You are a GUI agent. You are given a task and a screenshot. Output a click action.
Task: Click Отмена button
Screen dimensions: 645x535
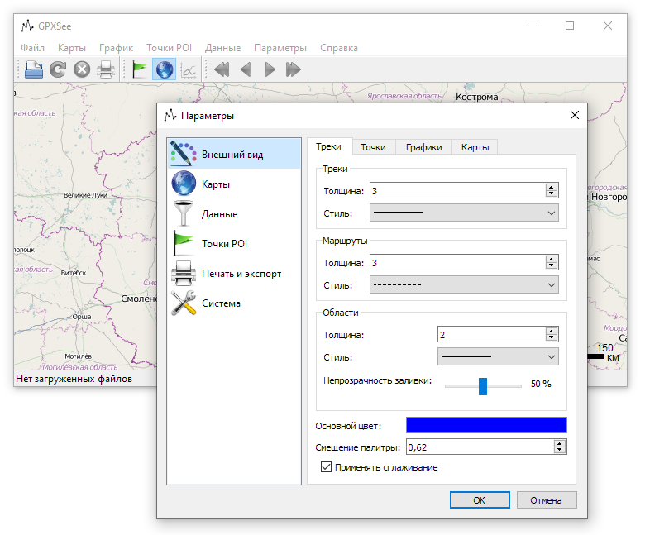[547, 500]
